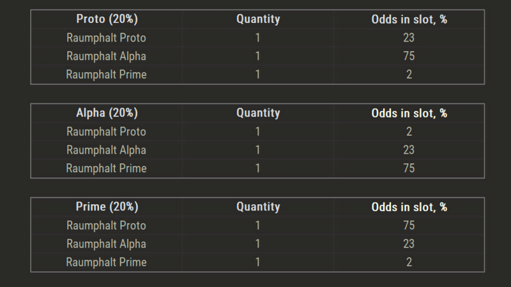Screen dimensions: 511x287
Task: Click the "Proto (20%)" table header
Action: pos(106,19)
